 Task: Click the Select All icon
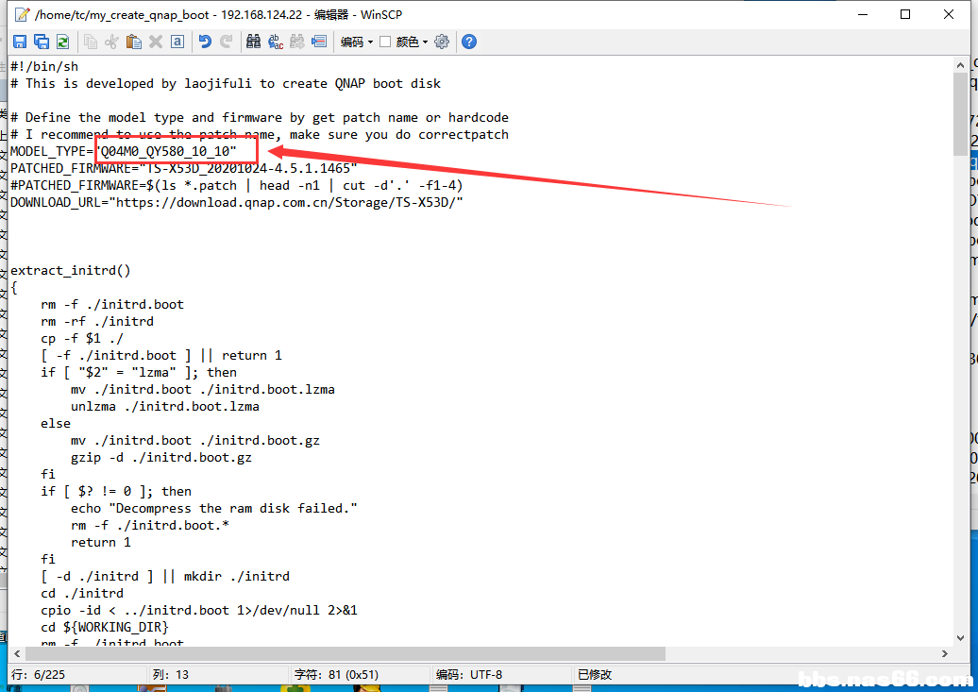click(177, 42)
